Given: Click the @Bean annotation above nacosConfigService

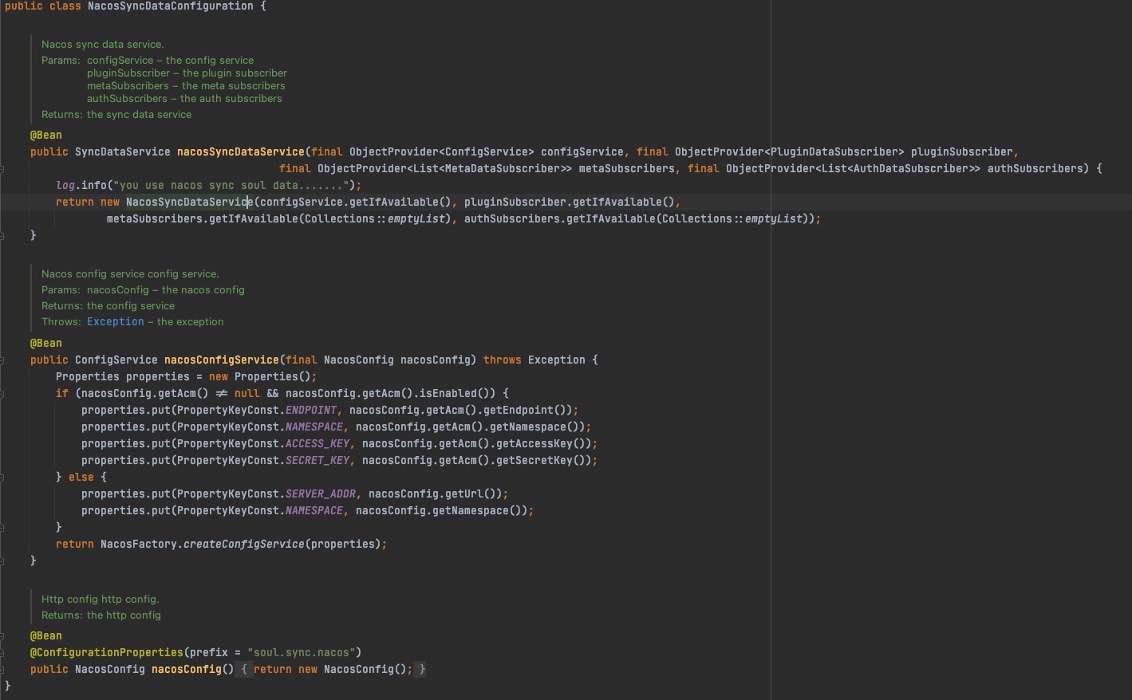Looking at the screenshot, I should tap(46, 343).
